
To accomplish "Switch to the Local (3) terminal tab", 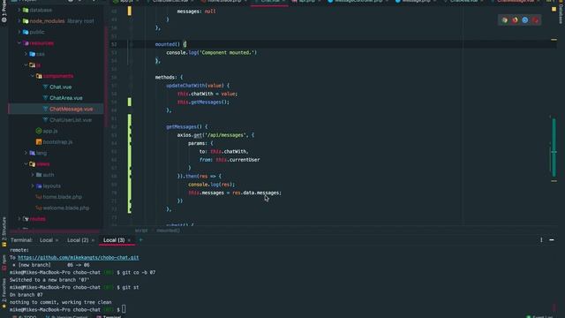I will [114, 240].
